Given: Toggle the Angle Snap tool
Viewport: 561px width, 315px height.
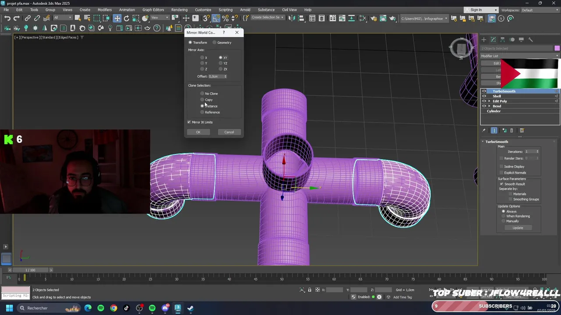Looking at the screenshot, I should coord(217,18).
